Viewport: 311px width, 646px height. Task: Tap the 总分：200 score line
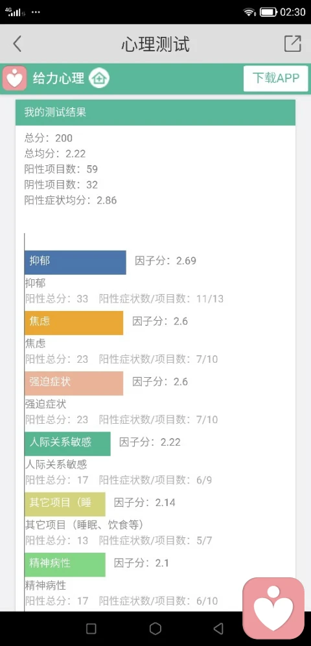point(48,138)
